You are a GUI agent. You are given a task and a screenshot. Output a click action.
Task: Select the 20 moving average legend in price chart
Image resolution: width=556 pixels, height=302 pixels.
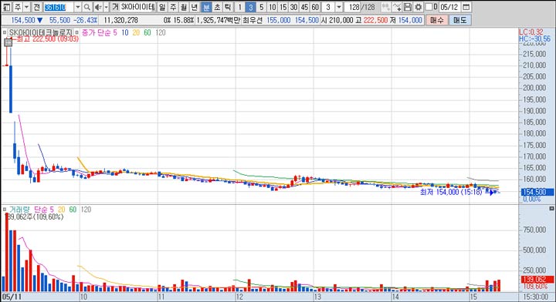coord(136,32)
